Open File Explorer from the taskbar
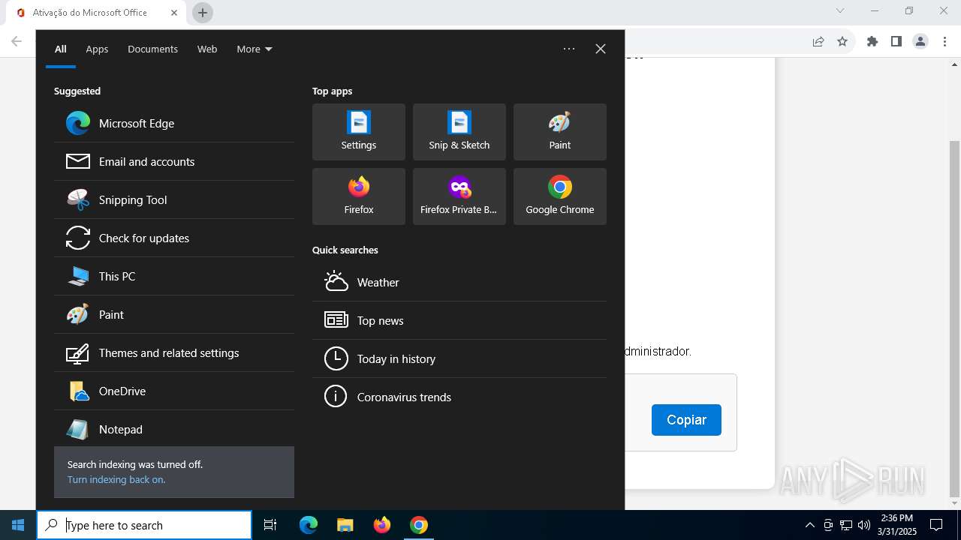 (x=345, y=525)
